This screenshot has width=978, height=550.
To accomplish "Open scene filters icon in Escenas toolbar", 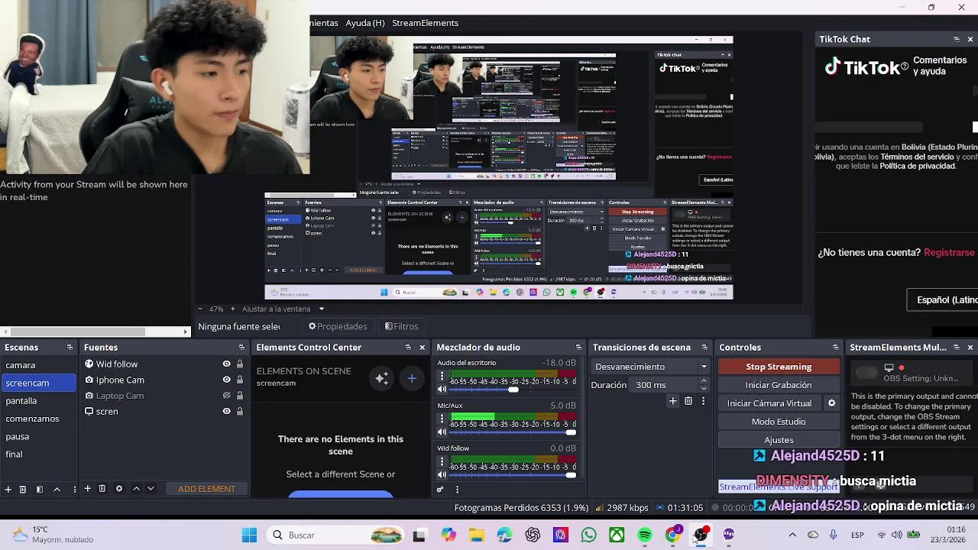I will 40,489.
